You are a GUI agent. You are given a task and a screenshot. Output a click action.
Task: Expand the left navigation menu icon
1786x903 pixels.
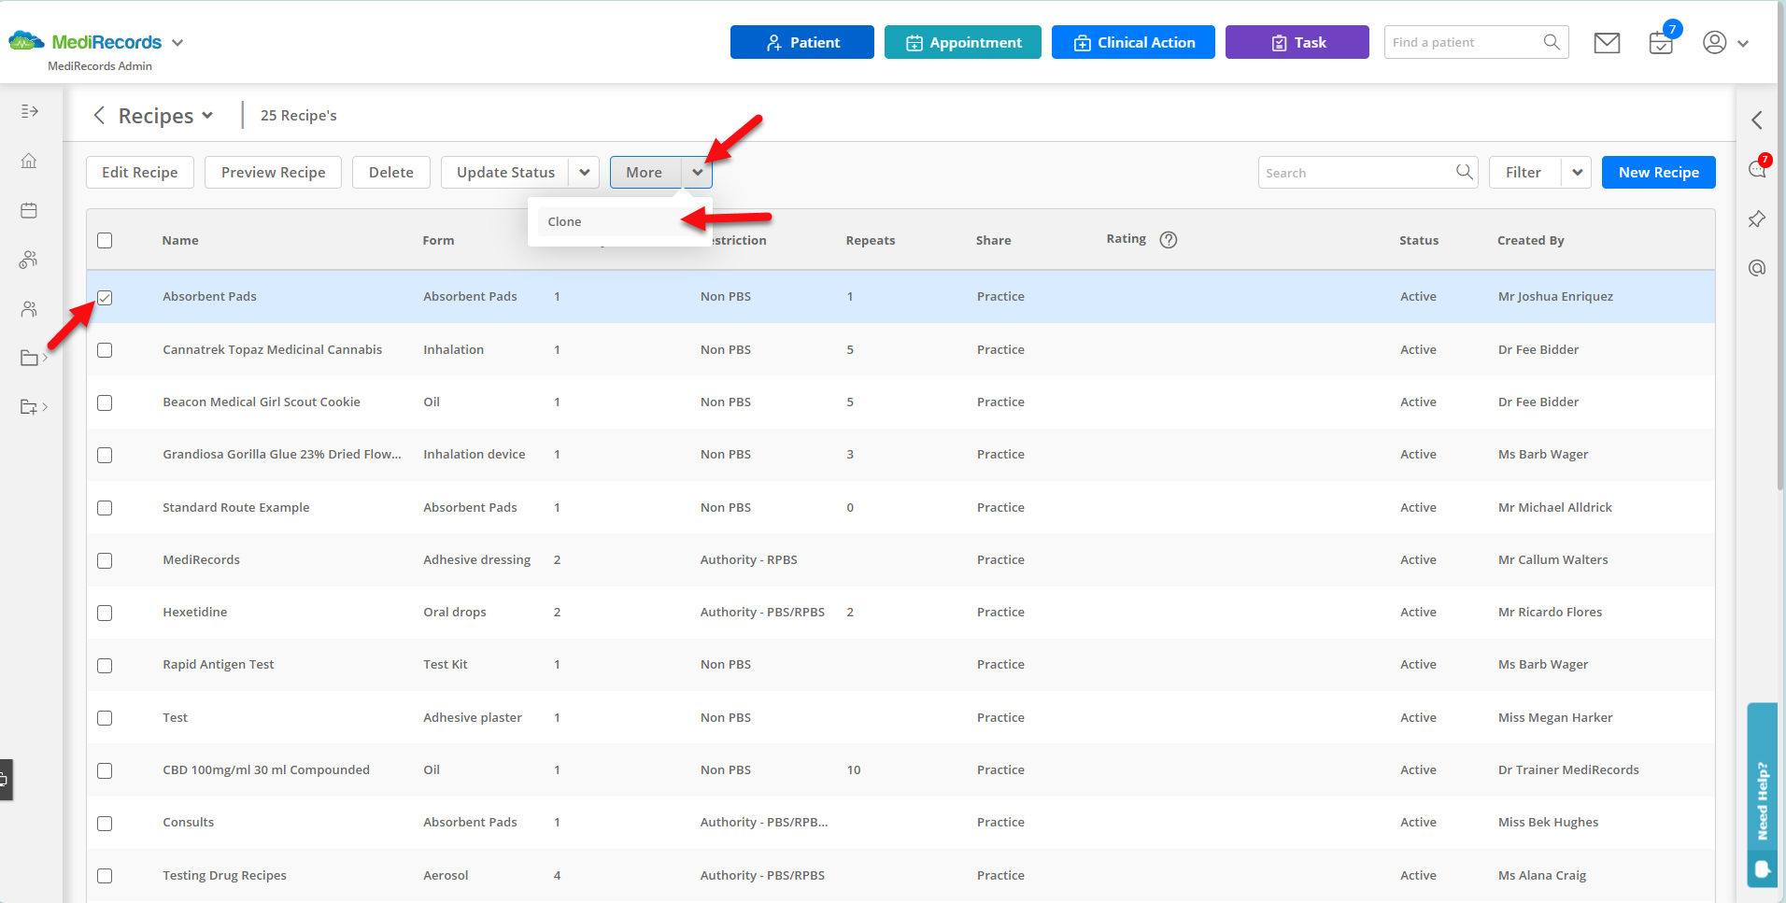[x=29, y=111]
